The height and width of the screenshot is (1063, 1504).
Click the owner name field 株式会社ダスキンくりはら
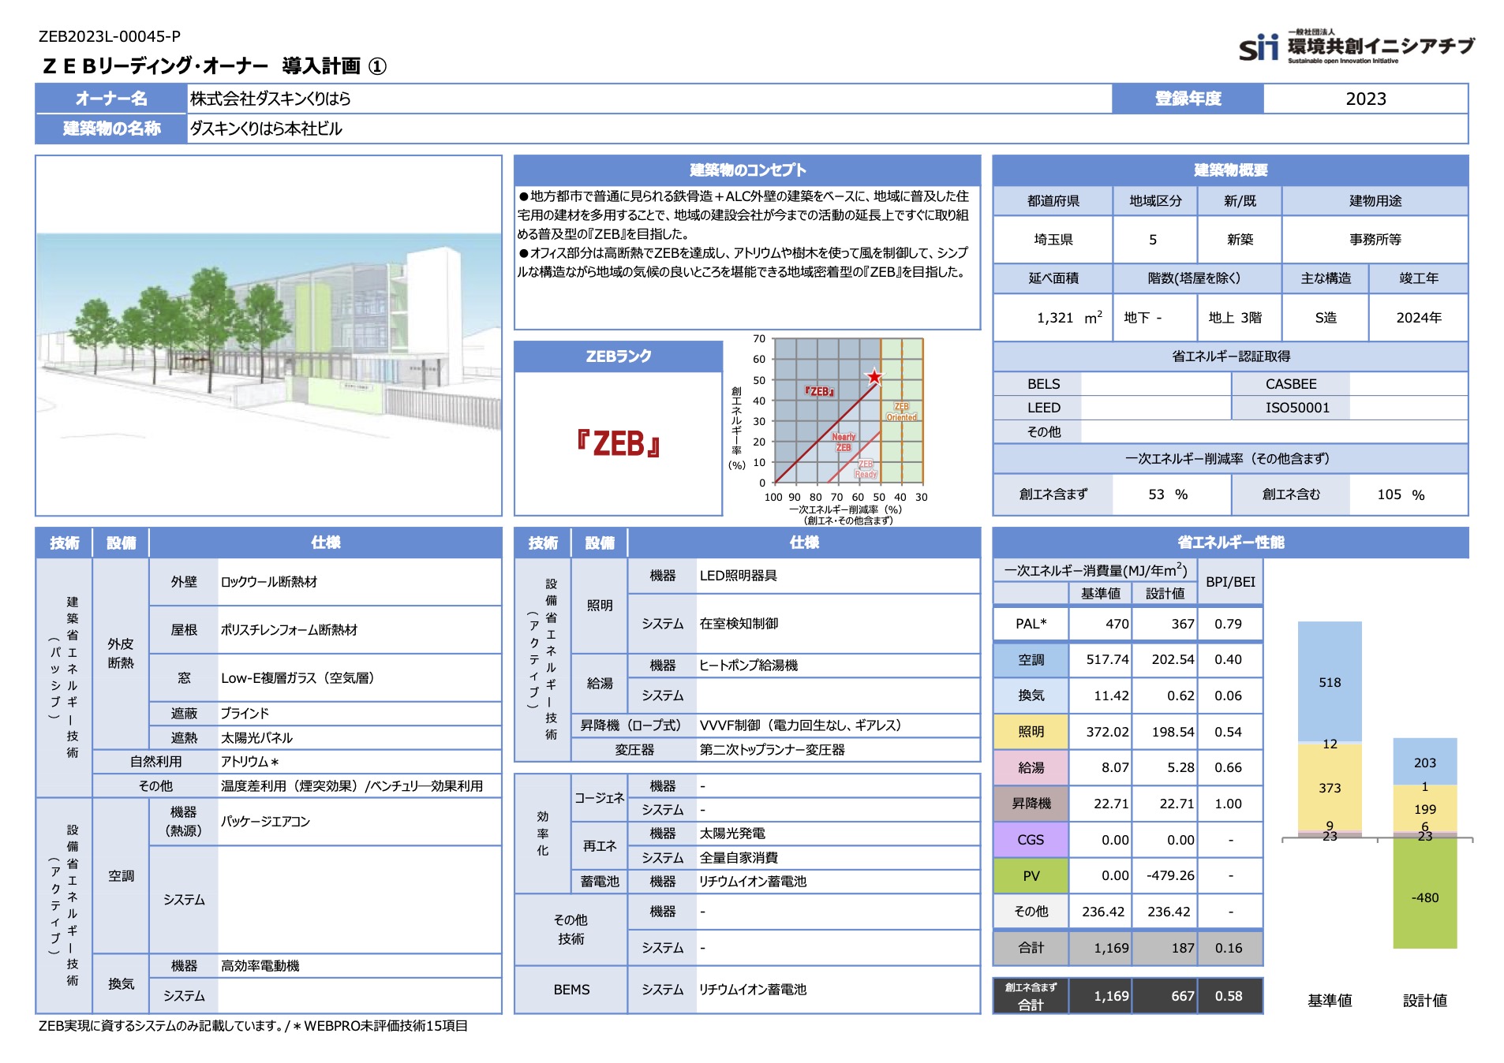tap(271, 99)
